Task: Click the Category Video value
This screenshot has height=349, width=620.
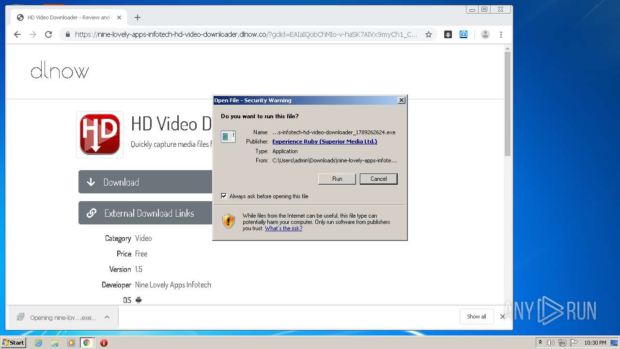Action: (143, 238)
